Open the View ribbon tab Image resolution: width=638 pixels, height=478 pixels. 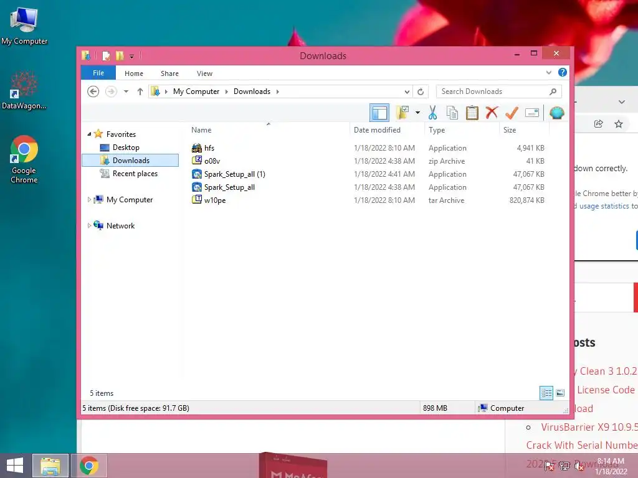[x=204, y=73]
